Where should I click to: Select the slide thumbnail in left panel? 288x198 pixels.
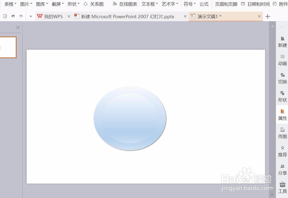click(x=9, y=47)
